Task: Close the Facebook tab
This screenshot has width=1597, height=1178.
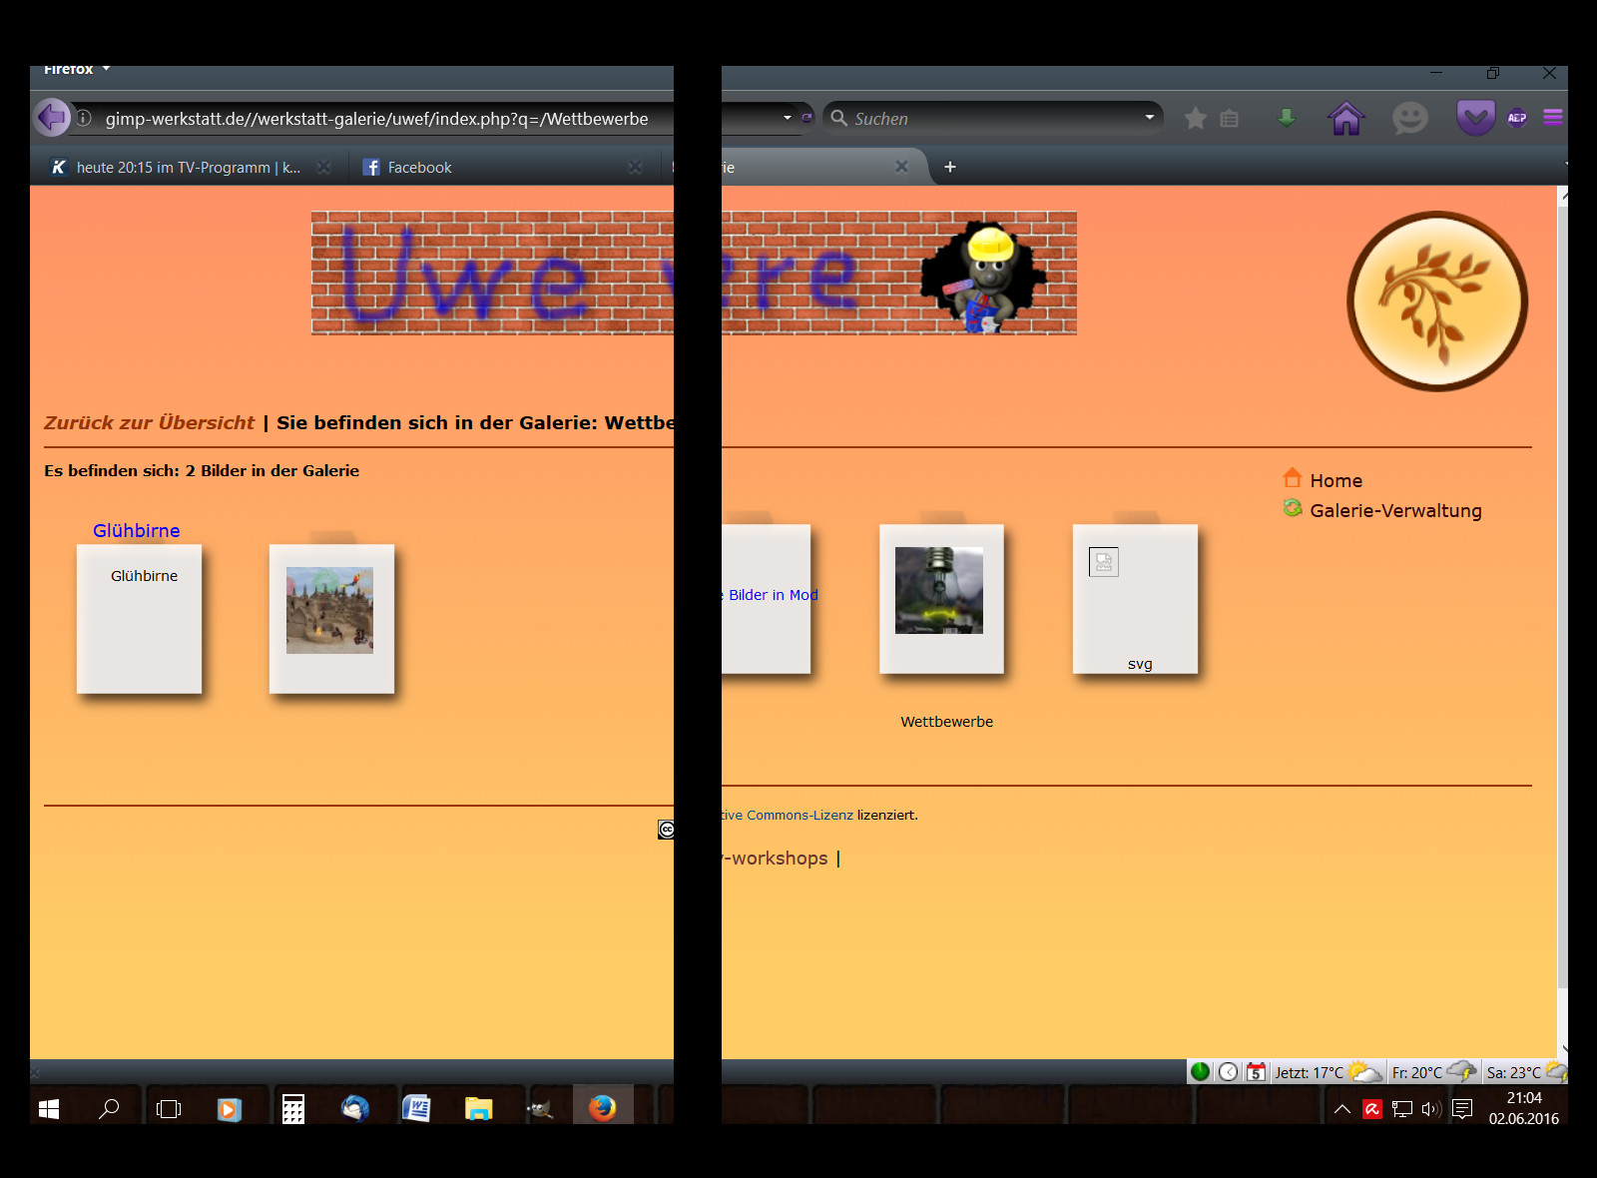Action: (635, 168)
